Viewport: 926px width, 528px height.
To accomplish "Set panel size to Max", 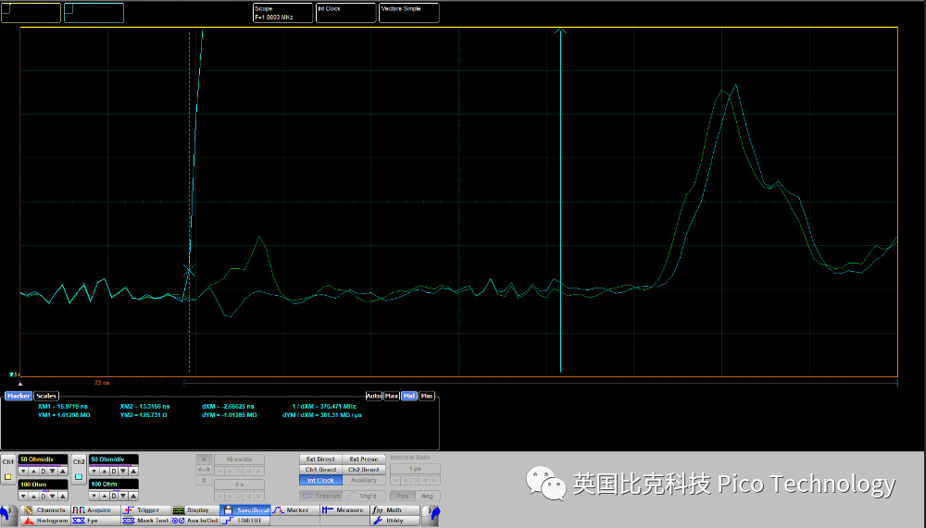I will point(392,396).
